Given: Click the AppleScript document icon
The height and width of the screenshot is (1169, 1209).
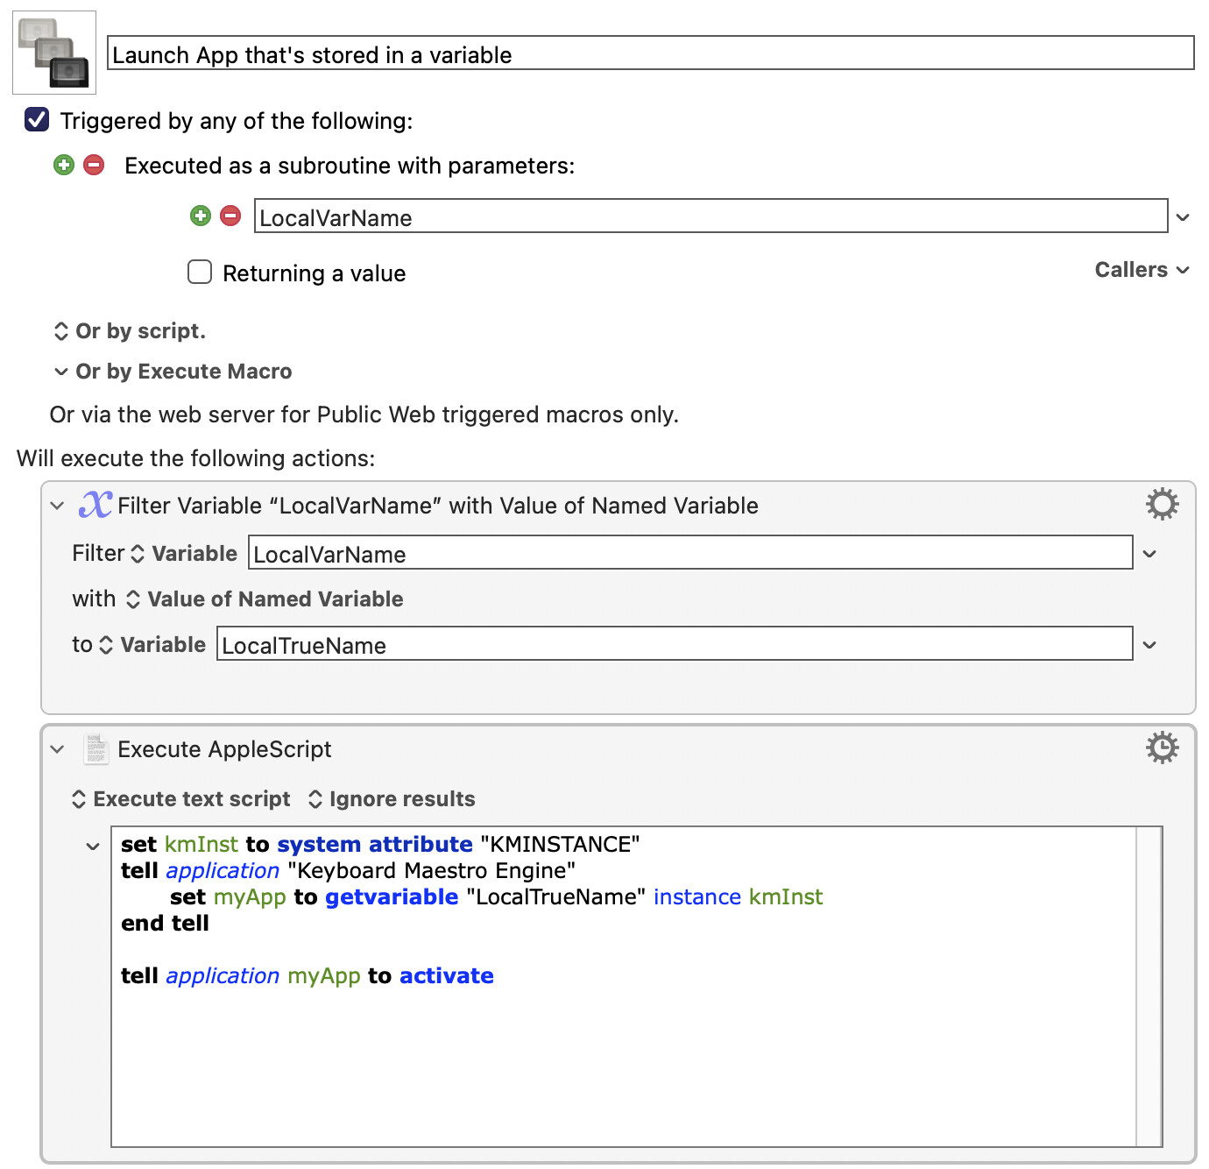Looking at the screenshot, I should [95, 749].
